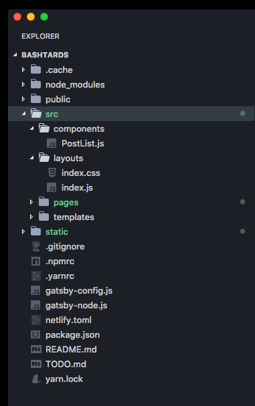Click the JS icon next to PostList.js
Viewport: 255px width, 406px height.
pyautogui.click(x=52, y=143)
